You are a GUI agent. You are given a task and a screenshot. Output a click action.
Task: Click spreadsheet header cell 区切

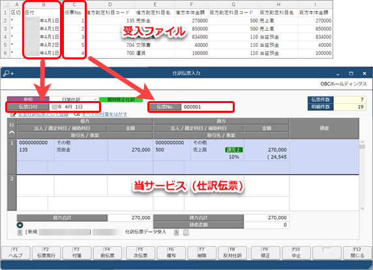point(16,12)
